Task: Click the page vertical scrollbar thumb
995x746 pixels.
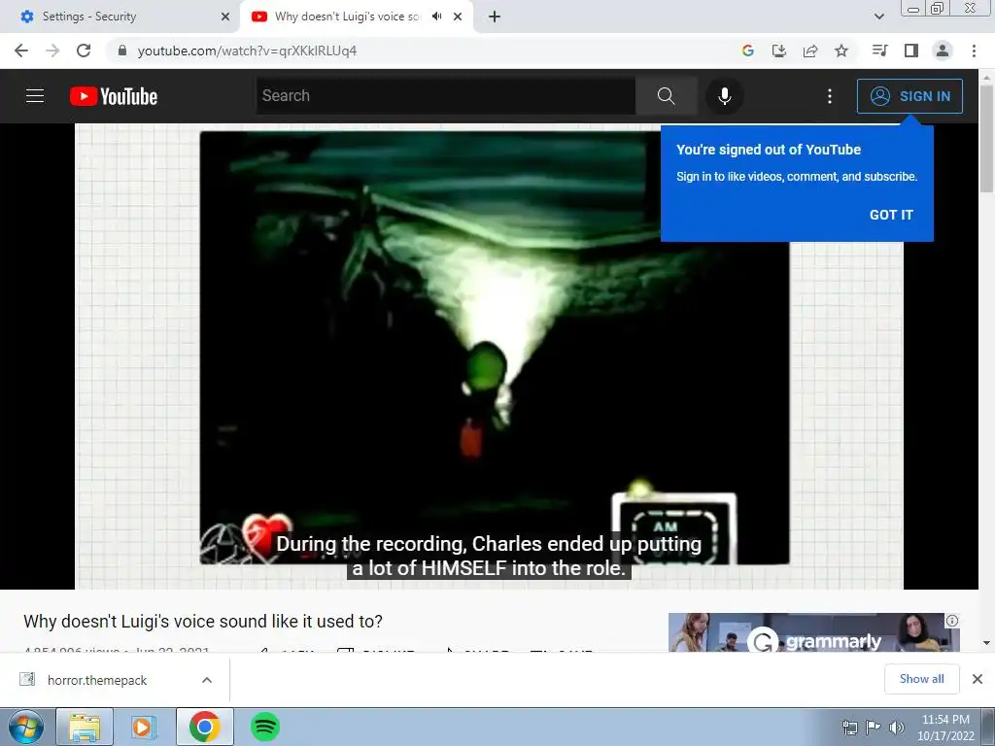Action: 986,137
